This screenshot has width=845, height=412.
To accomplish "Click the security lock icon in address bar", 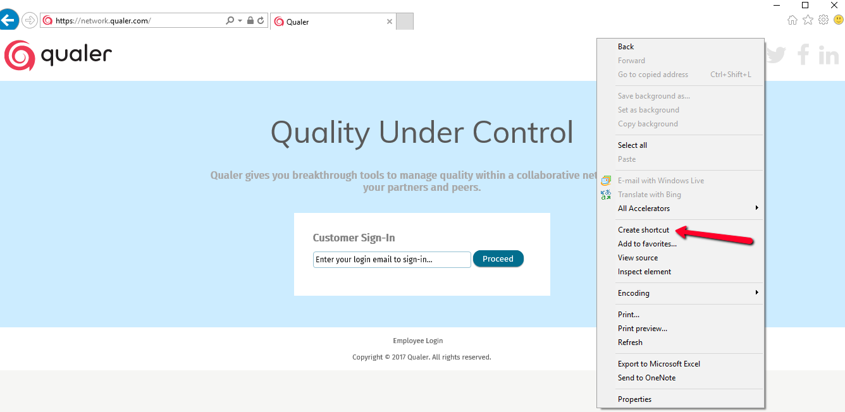I will tap(250, 21).
